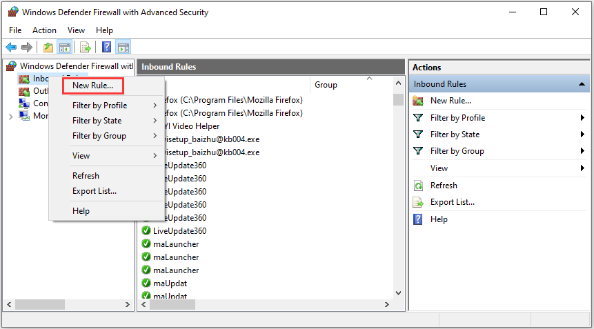The height and width of the screenshot is (329, 594).
Task: Click rules list scroll up arrow
Action: pyautogui.click(x=398, y=83)
